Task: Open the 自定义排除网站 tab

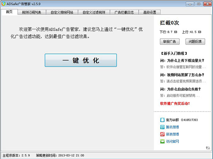Action: [x=62, y=12]
